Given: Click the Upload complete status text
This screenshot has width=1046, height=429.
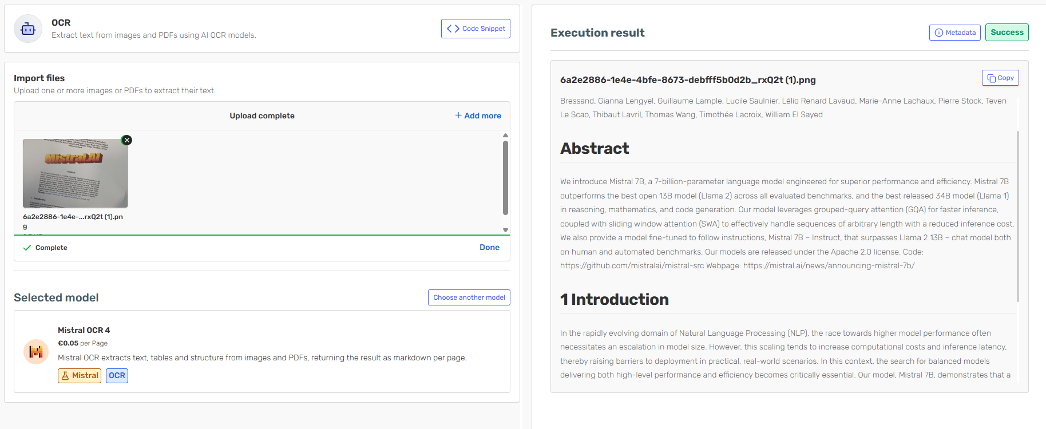Looking at the screenshot, I should pyautogui.click(x=262, y=116).
